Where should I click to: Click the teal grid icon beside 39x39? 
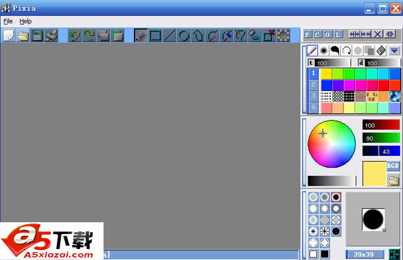[394, 254]
